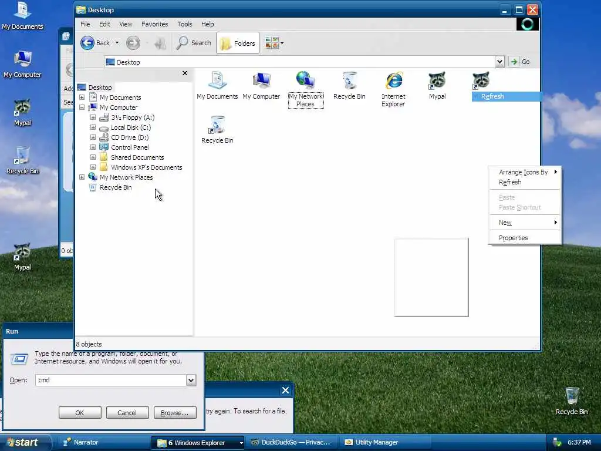The height and width of the screenshot is (451, 601).
Task: Select Local Disk (C:) drive icon in tree
Action: pos(103,127)
